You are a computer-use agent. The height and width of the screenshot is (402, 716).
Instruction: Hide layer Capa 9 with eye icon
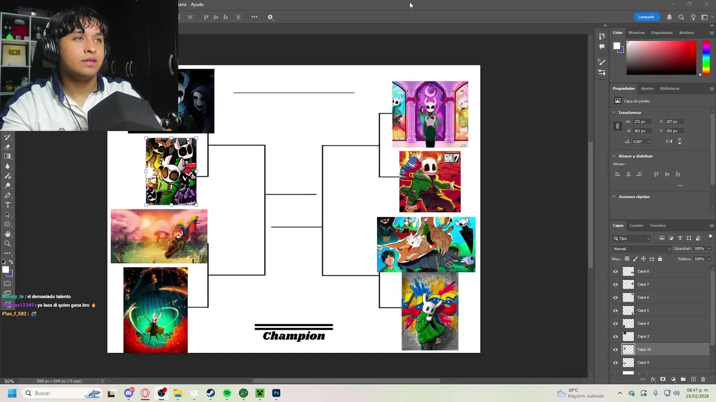615,362
